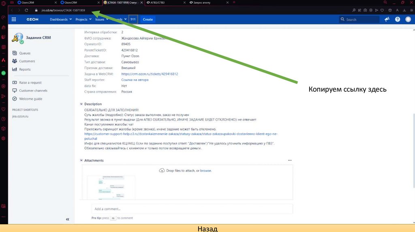Click the browser search icon in the title bar
415x232 pixels.
coord(385,2)
